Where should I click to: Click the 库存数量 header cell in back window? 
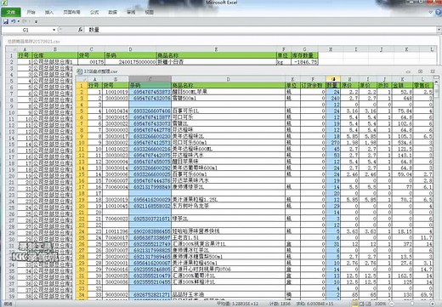coord(304,55)
